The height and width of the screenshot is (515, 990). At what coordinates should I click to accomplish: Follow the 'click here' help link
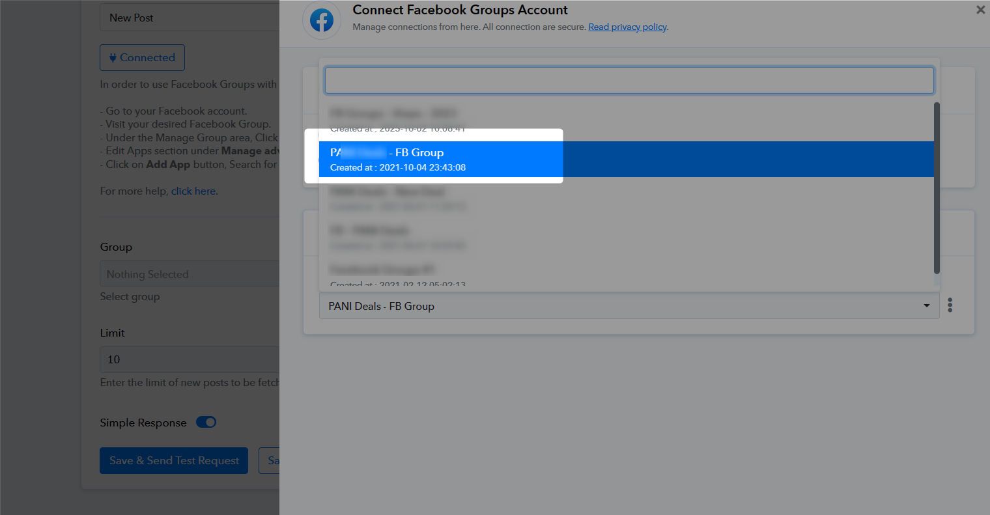193,191
